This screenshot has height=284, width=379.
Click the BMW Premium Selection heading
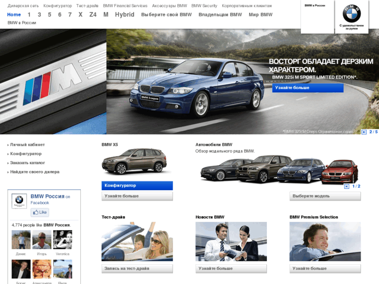[314, 217]
